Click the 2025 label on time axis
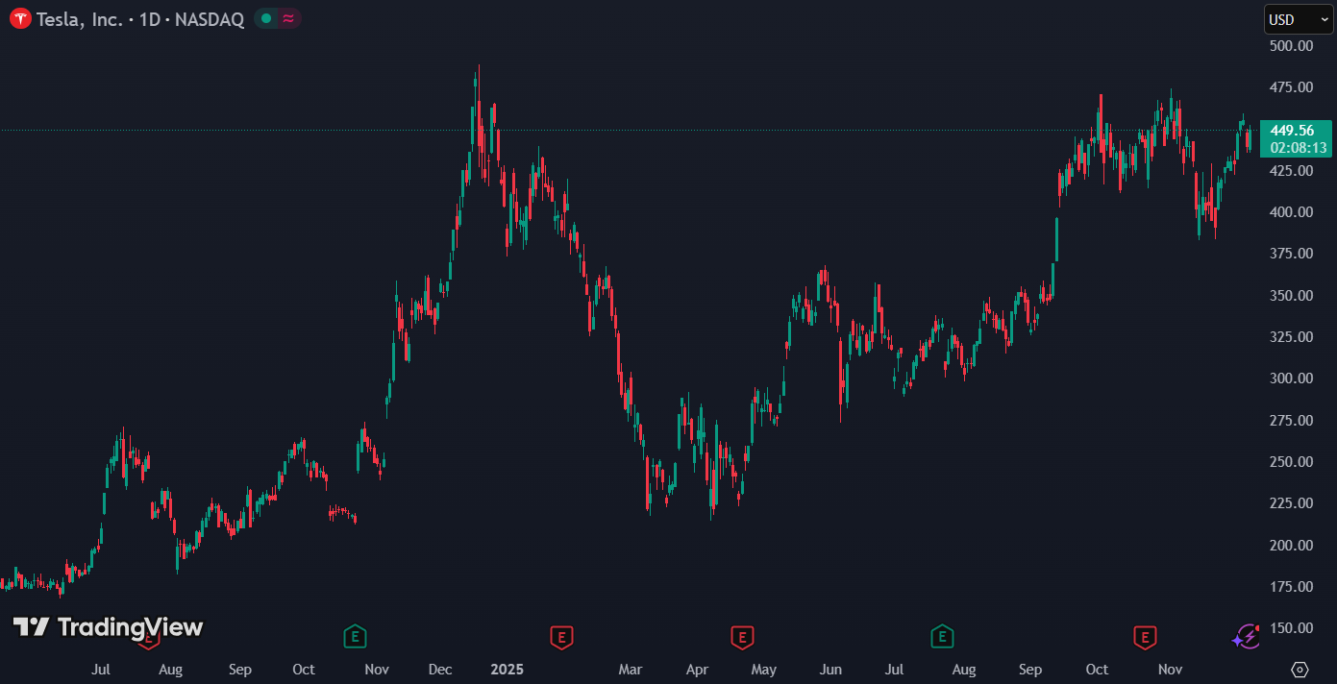 tap(507, 670)
